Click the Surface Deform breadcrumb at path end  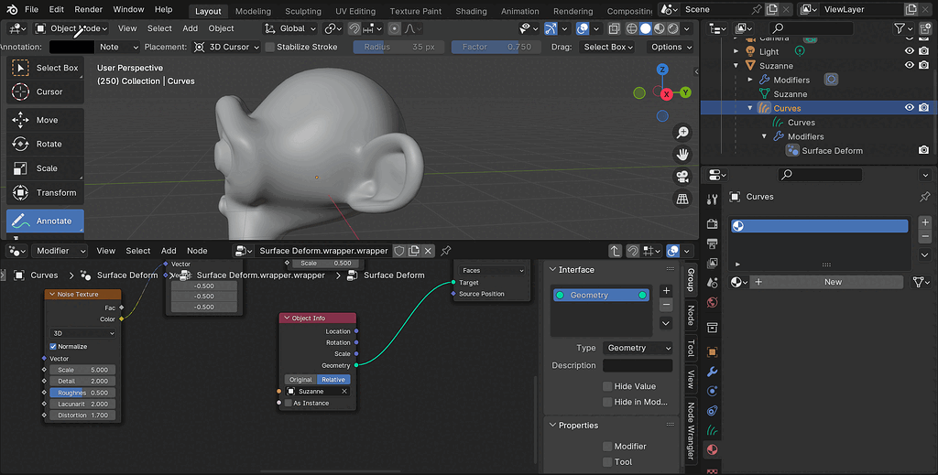pyautogui.click(x=394, y=275)
